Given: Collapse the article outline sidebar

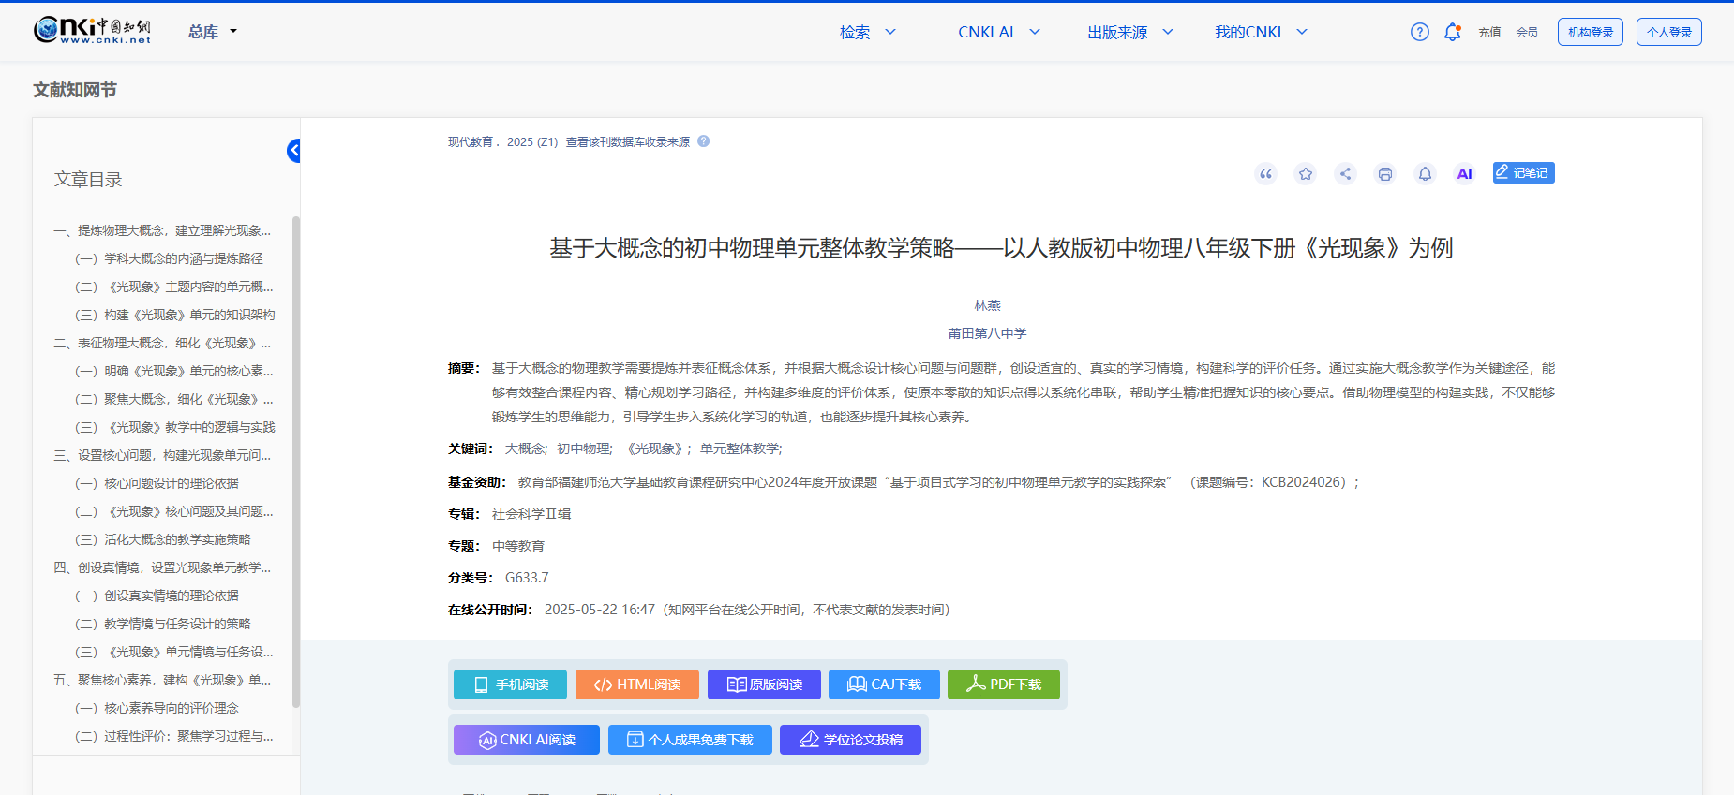Looking at the screenshot, I should 293,151.
